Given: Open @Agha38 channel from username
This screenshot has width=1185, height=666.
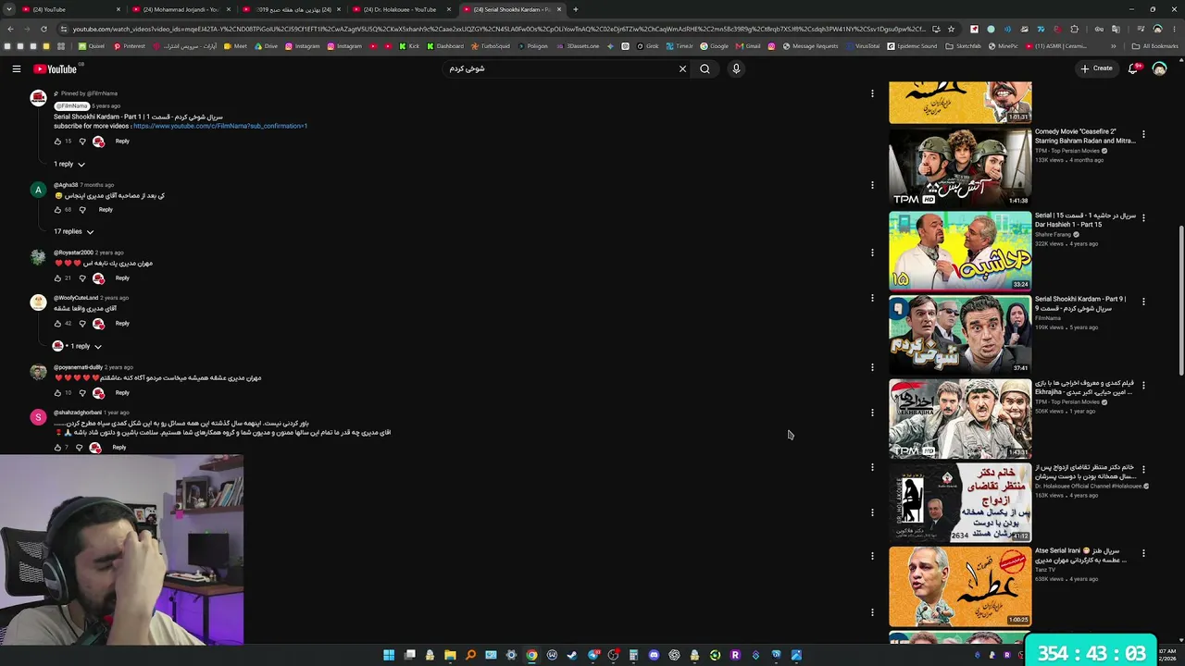Looking at the screenshot, I should coord(66,185).
